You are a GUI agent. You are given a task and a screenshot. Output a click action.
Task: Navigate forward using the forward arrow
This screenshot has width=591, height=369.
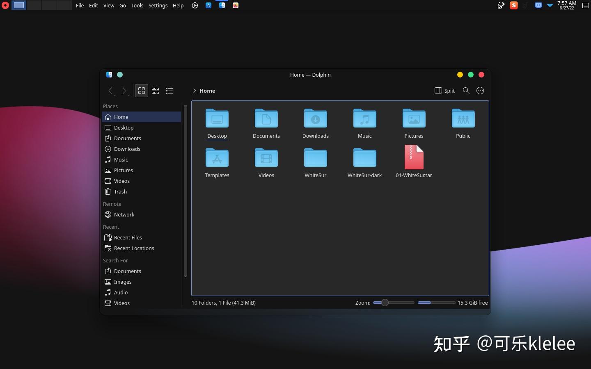click(124, 91)
